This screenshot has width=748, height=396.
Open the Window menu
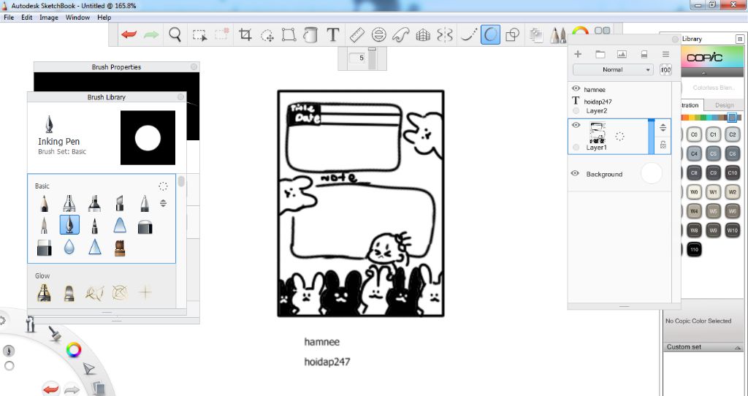click(77, 18)
